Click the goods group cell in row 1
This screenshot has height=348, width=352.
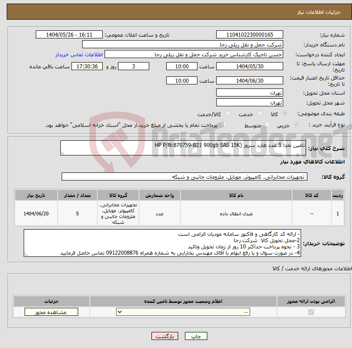coord(118,214)
